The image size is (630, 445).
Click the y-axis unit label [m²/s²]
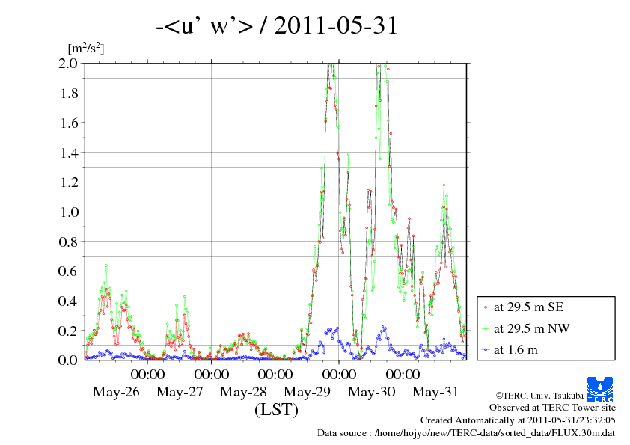click(86, 49)
